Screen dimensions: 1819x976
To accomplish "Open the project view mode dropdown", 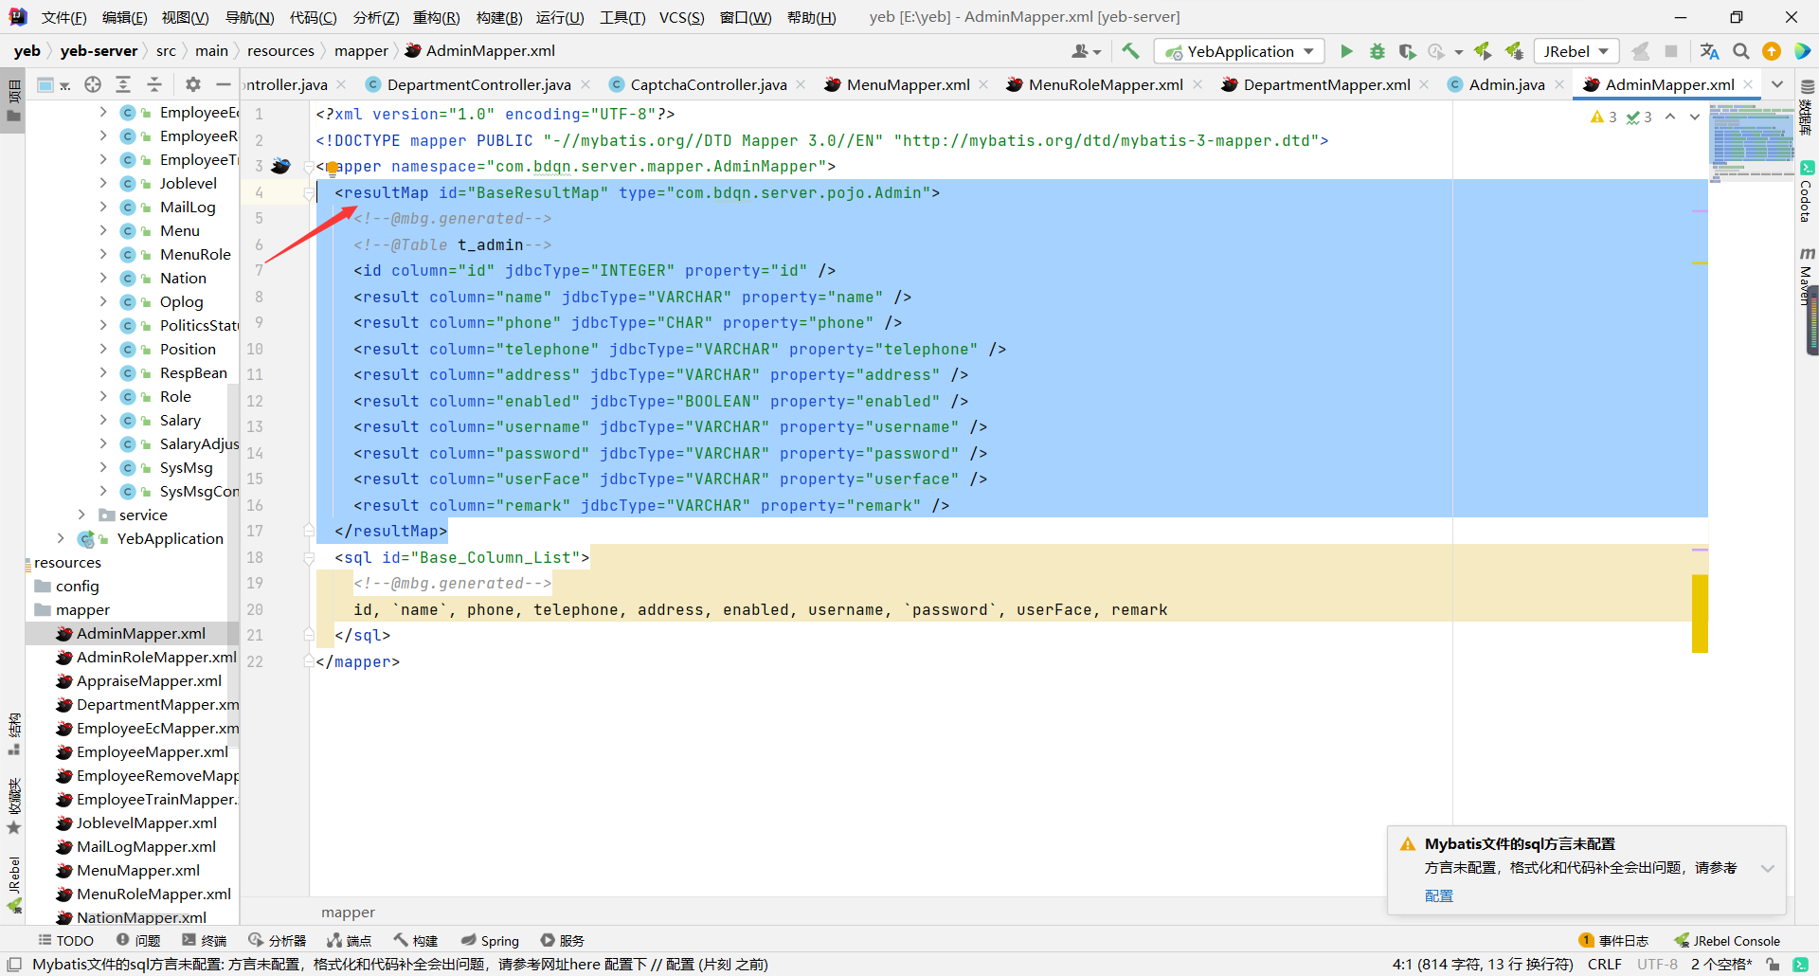I will tap(53, 84).
